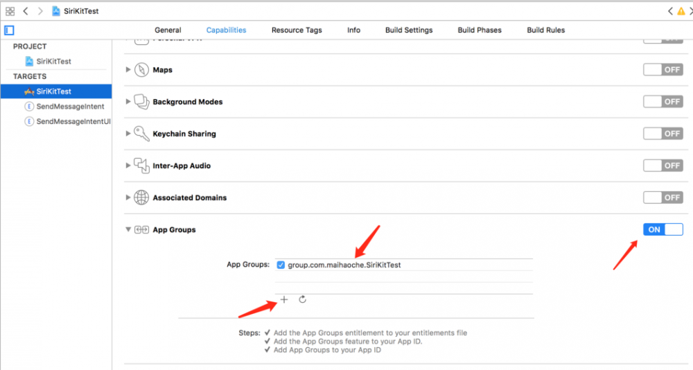Turn off the App Groups switch
This screenshot has width=693, height=370.
[663, 229]
